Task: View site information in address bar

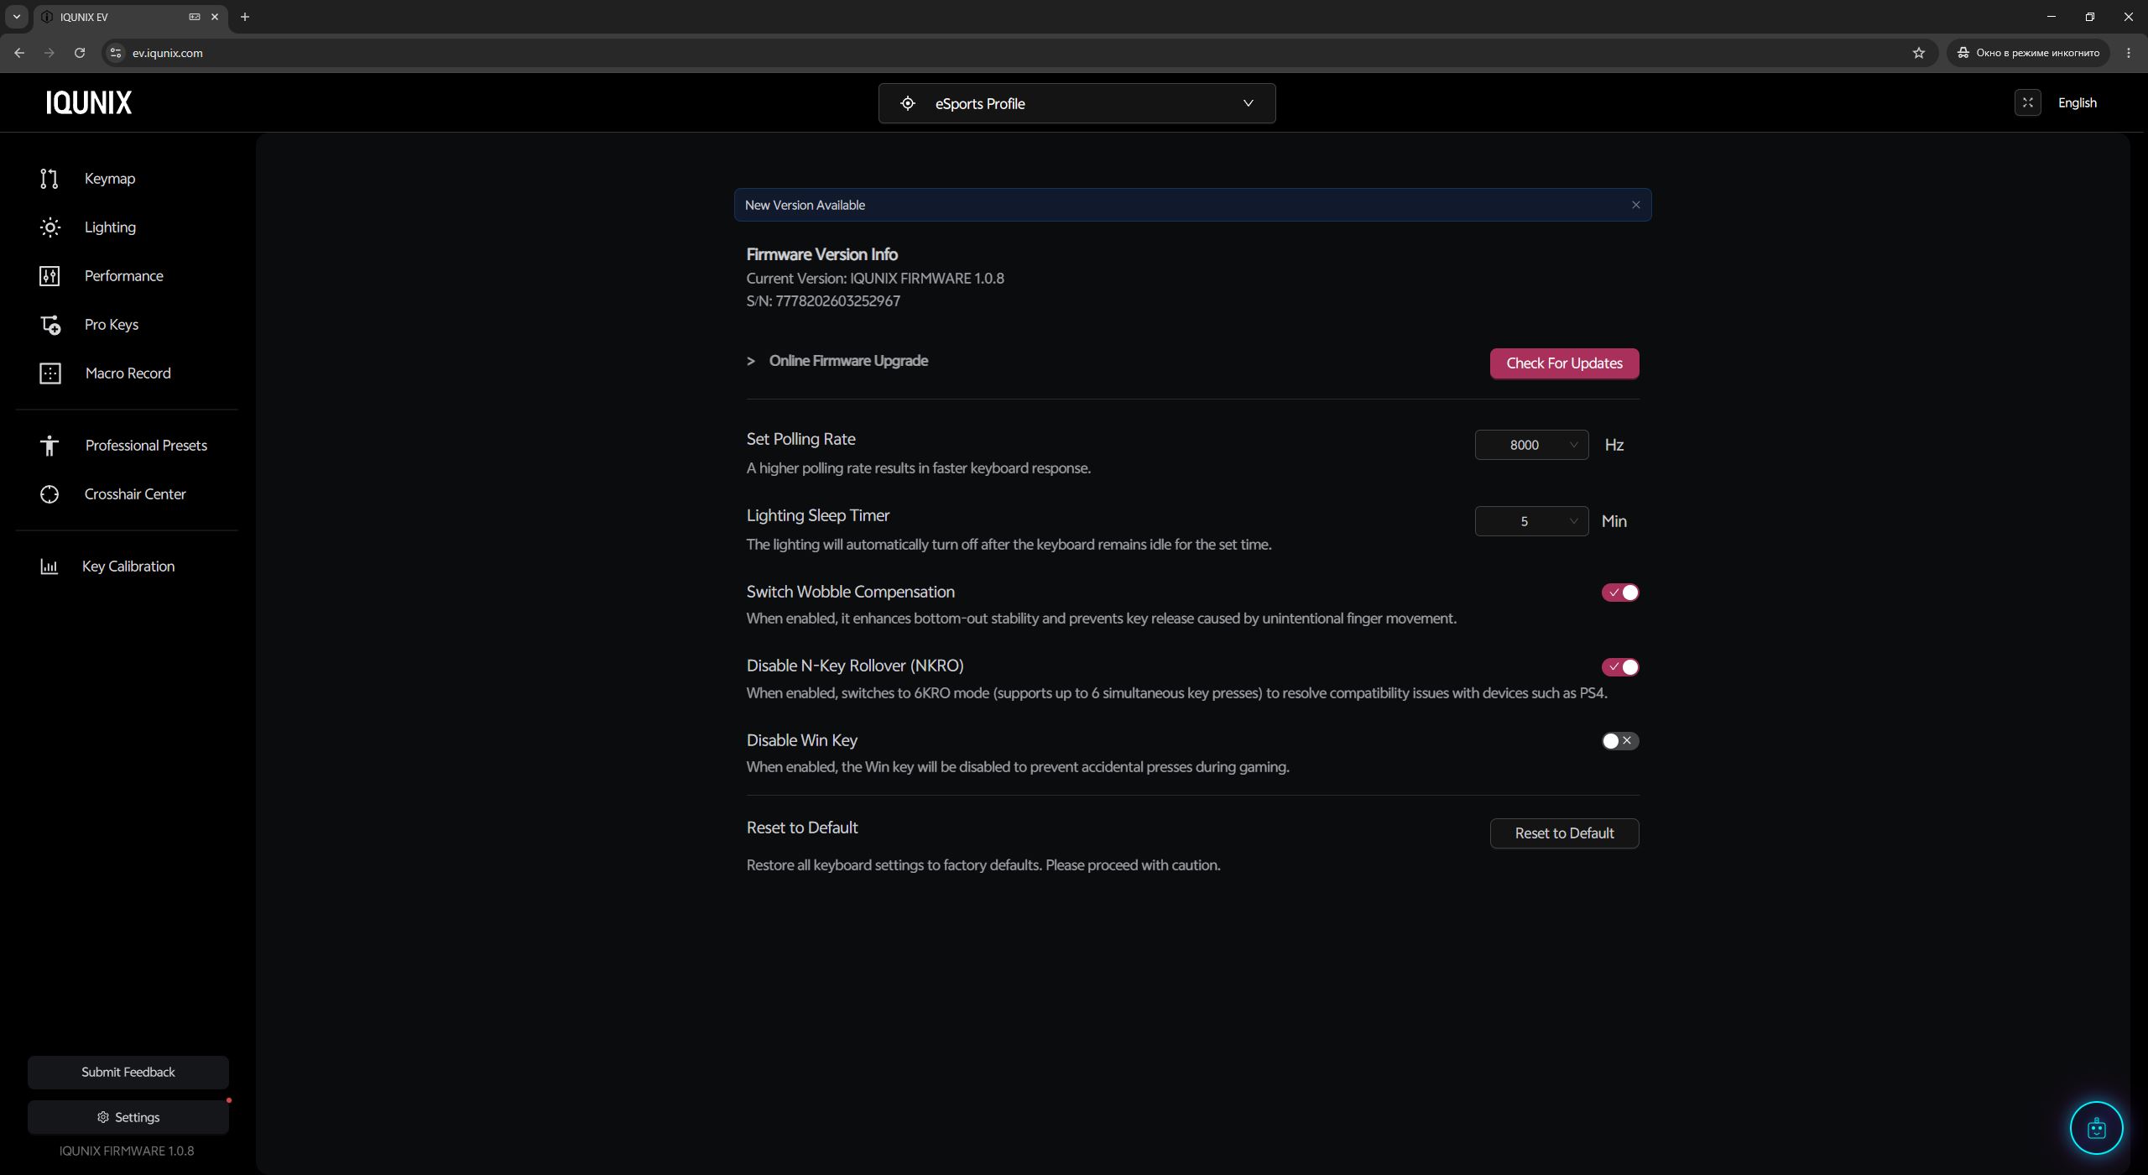Action: 116,53
